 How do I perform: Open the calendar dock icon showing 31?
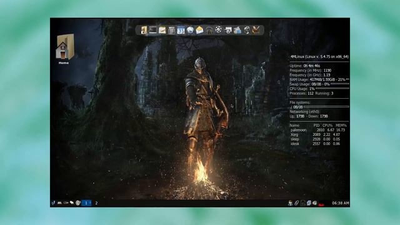click(x=181, y=30)
